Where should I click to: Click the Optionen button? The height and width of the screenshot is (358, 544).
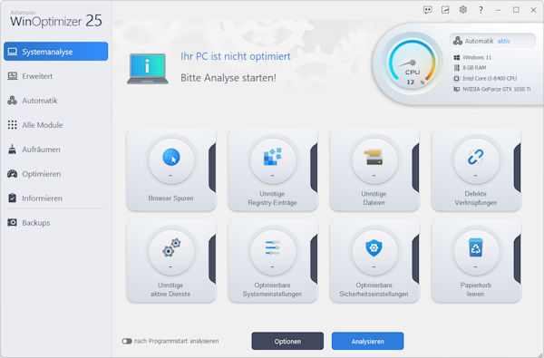pyautogui.click(x=287, y=341)
